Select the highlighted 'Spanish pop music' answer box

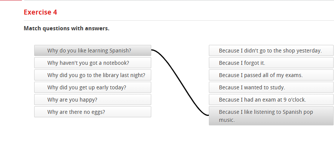coord(271,116)
